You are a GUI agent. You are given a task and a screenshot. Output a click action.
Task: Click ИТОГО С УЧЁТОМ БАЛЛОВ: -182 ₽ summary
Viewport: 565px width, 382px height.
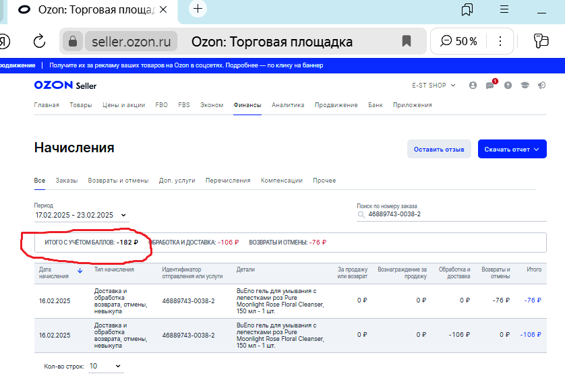point(91,243)
